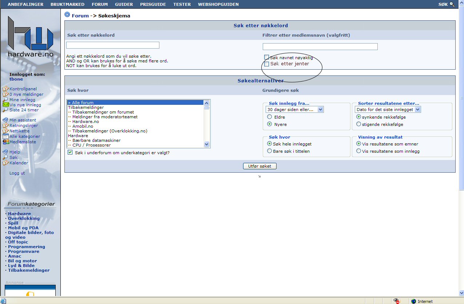The height and width of the screenshot is (304, 464).
Task: Open Digitale bilder, foto og video category
Action: tap(29, 235)
